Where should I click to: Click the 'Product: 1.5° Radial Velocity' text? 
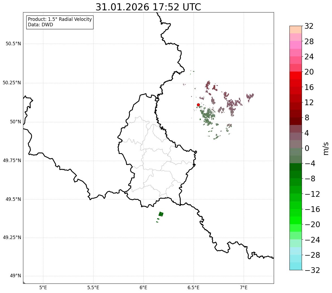pos(60,20)
